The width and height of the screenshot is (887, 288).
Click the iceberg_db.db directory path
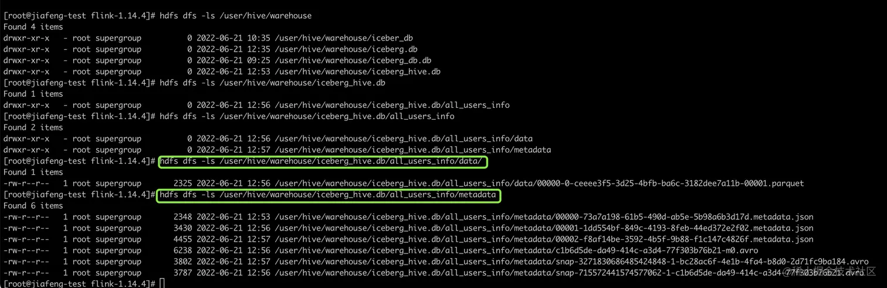(353, 60)
